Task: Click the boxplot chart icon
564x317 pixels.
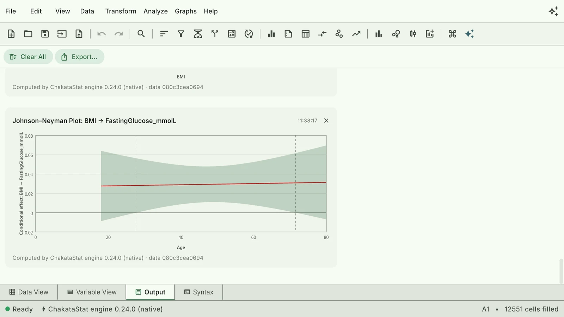Action: tap(413, 34)
